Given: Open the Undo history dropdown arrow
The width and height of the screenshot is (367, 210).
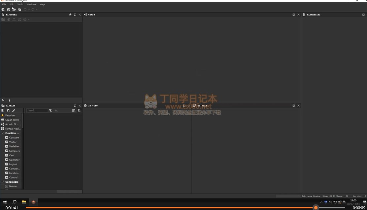Looking at the screenshot, I should pos(29,10).
